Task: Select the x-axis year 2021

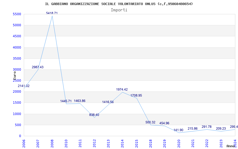Action: click(193, 143)
